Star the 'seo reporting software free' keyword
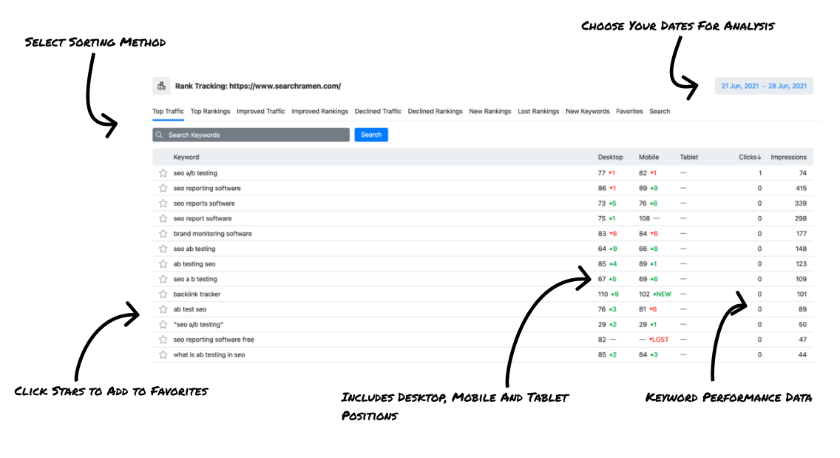This screenshot has height=458, width=840. 163,340
